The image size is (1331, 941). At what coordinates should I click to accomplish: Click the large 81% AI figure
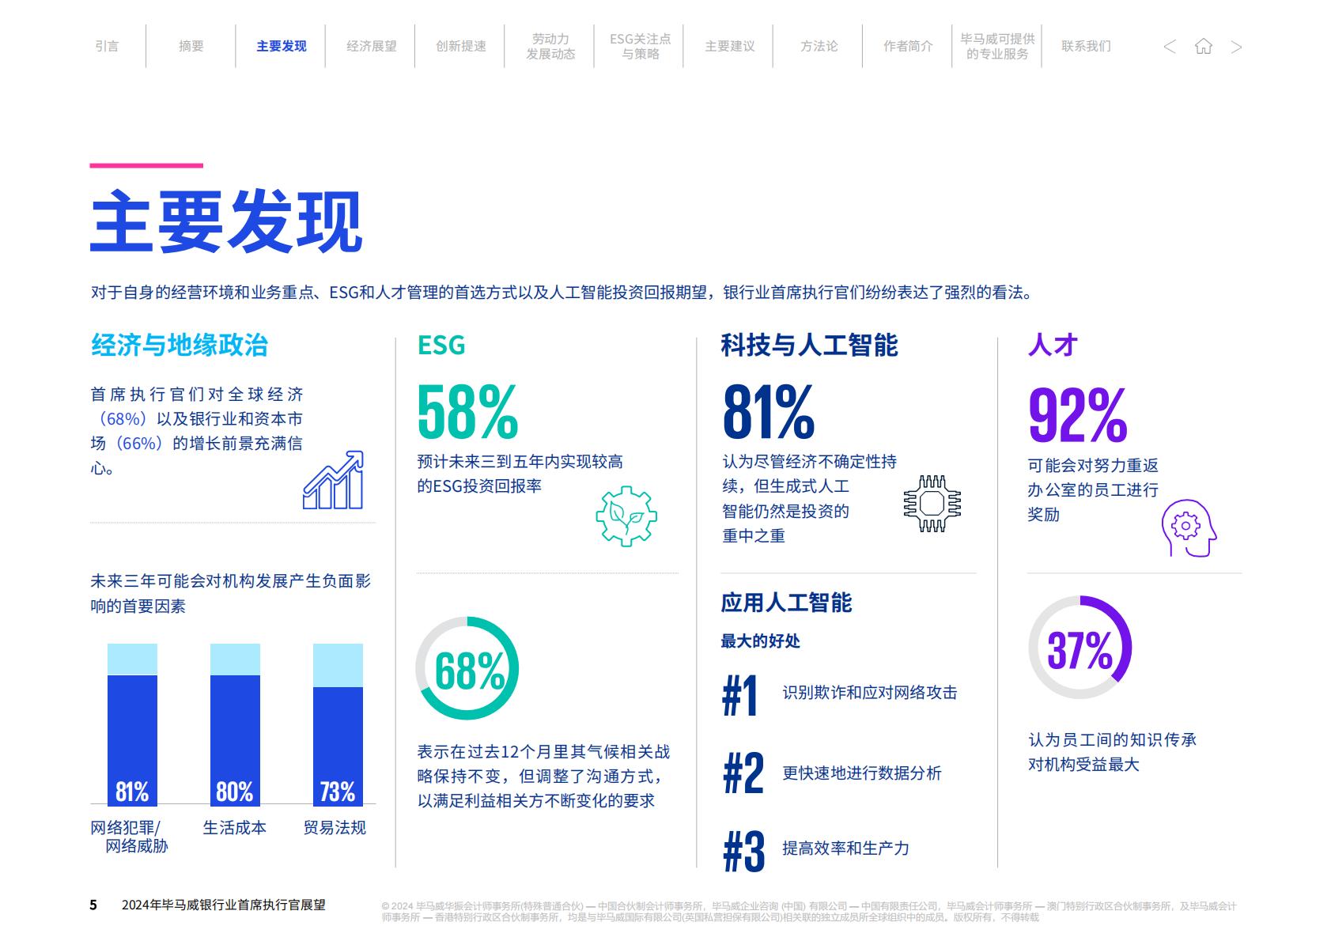768,412
